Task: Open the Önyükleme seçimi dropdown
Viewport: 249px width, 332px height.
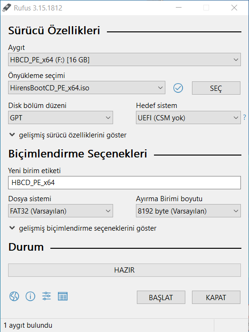Action: point(87,88)
